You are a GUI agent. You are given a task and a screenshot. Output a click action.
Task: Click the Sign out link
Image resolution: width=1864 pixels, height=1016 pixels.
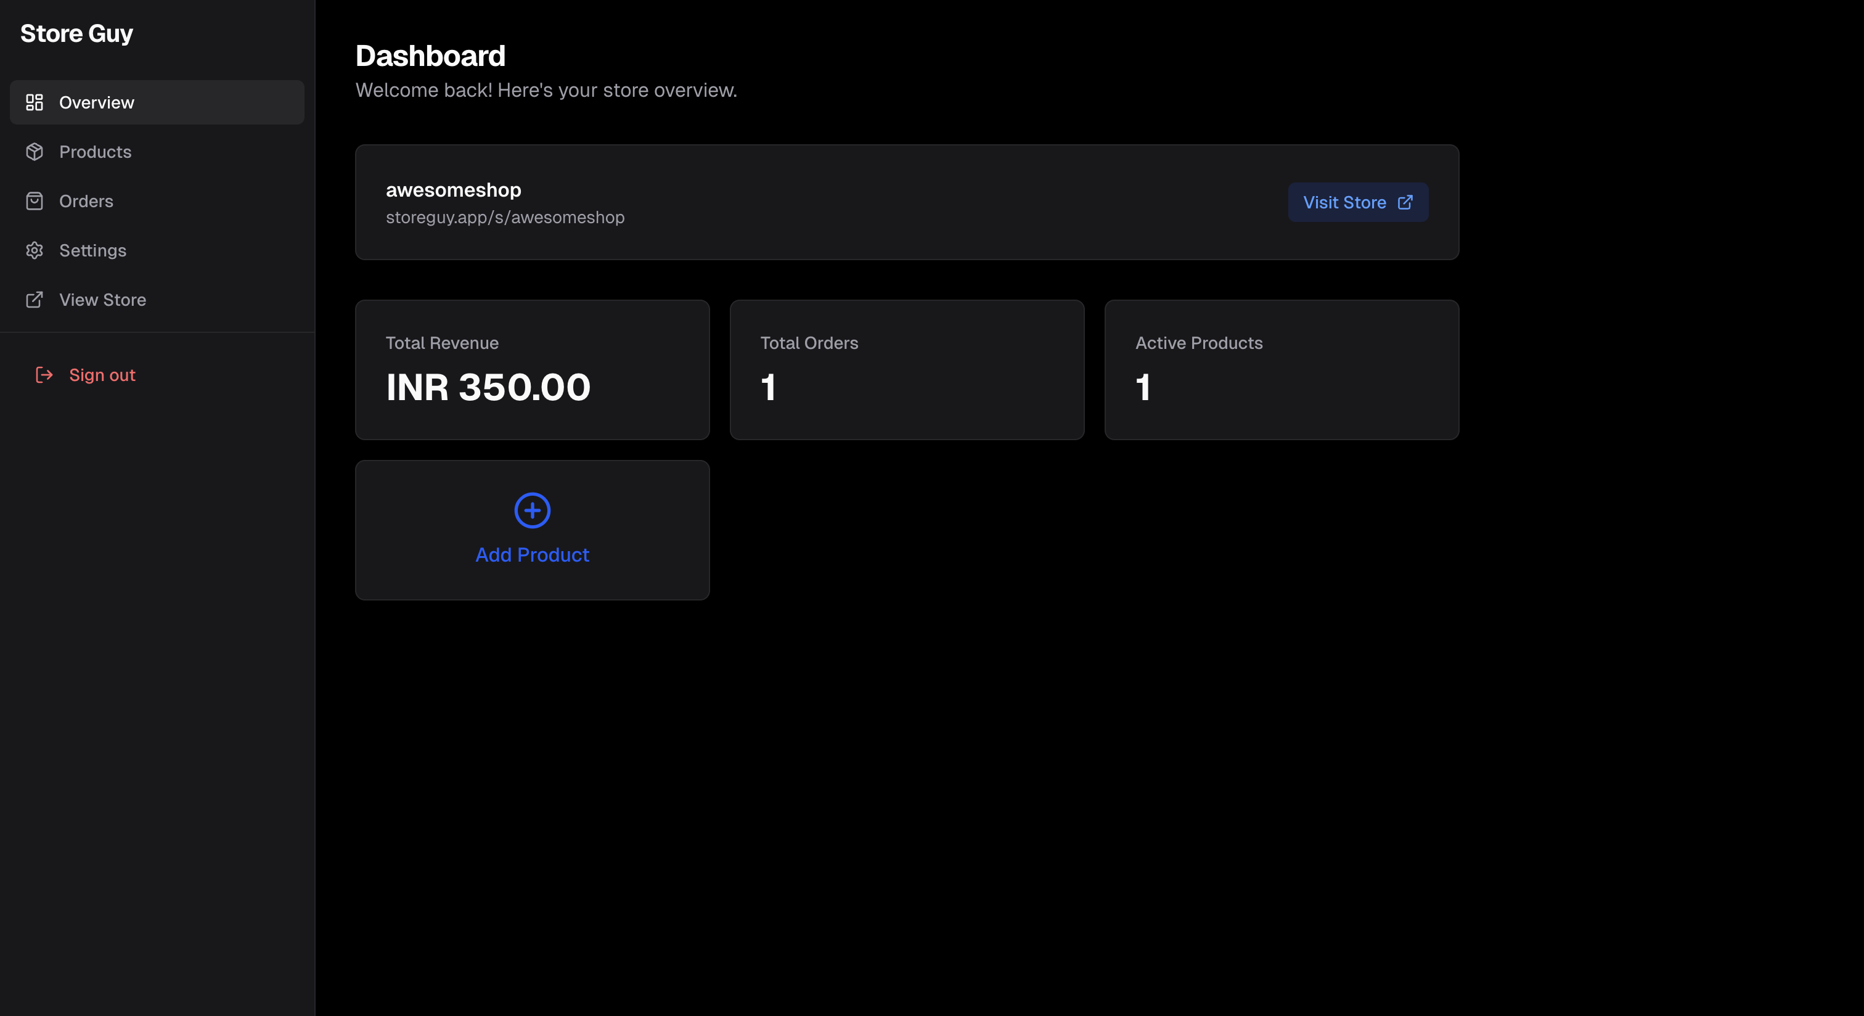(x=102, y=375)
